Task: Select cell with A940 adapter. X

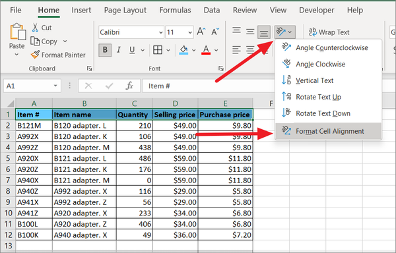Action: [x=84, y=235]
